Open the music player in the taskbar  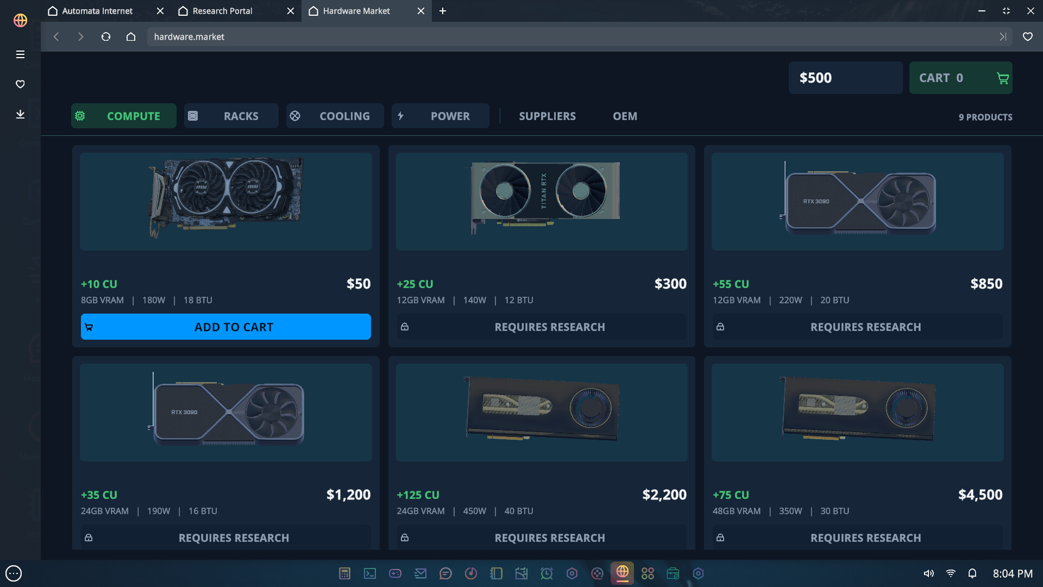471,573
